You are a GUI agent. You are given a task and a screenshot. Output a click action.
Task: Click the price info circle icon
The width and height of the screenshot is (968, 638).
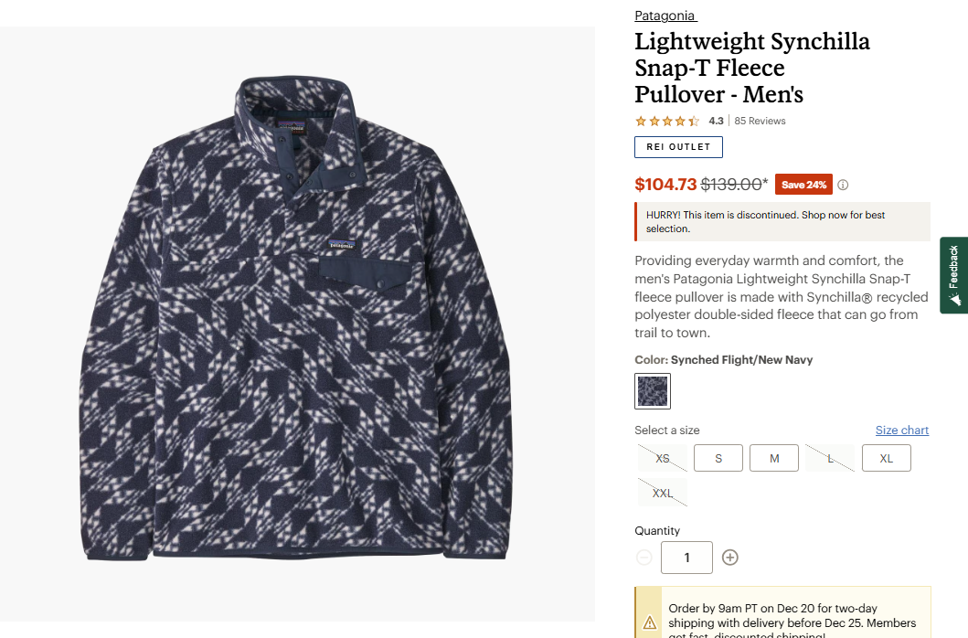(843, 185)
